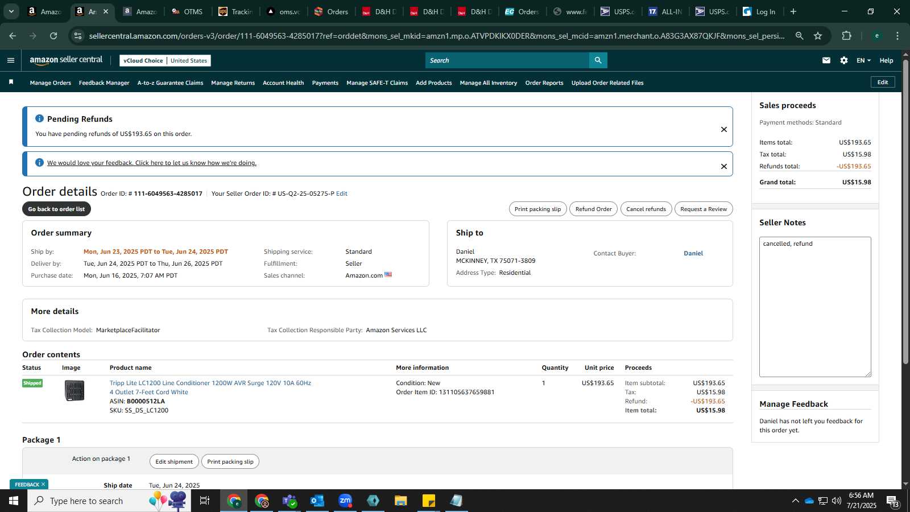Viewport: 910px width, 512px height.
Task: Open the volume control in the tray
Action: click(837, 501)
